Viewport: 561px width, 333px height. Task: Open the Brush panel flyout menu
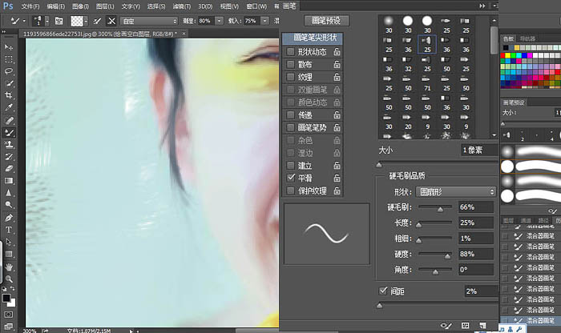click(x=495, y=6)
